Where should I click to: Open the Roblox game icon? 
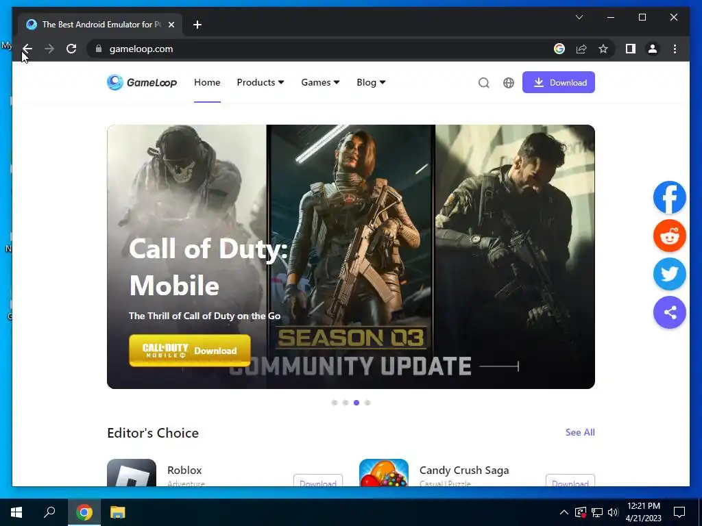click(132, 473)
